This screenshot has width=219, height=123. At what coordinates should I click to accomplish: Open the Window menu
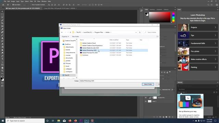click(44, 1)
